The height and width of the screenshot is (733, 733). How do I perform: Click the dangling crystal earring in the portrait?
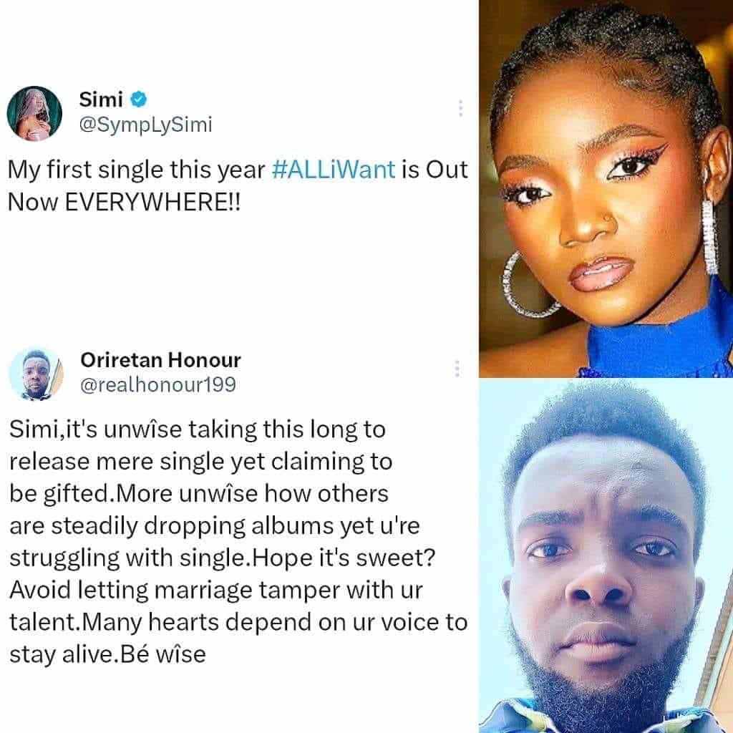[x=709, y=237]
